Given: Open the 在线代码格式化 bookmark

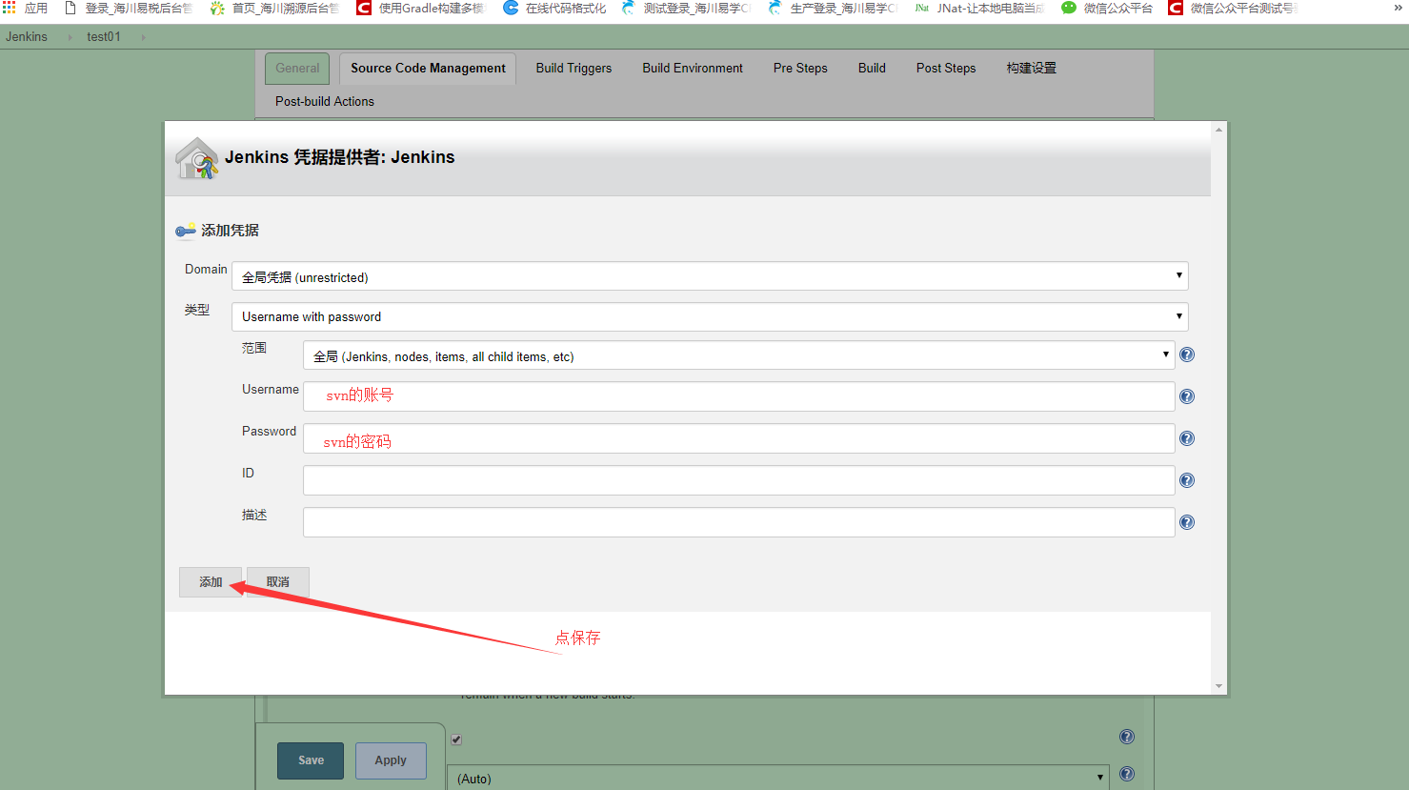Looking at the screenshot, I should 554,8.
